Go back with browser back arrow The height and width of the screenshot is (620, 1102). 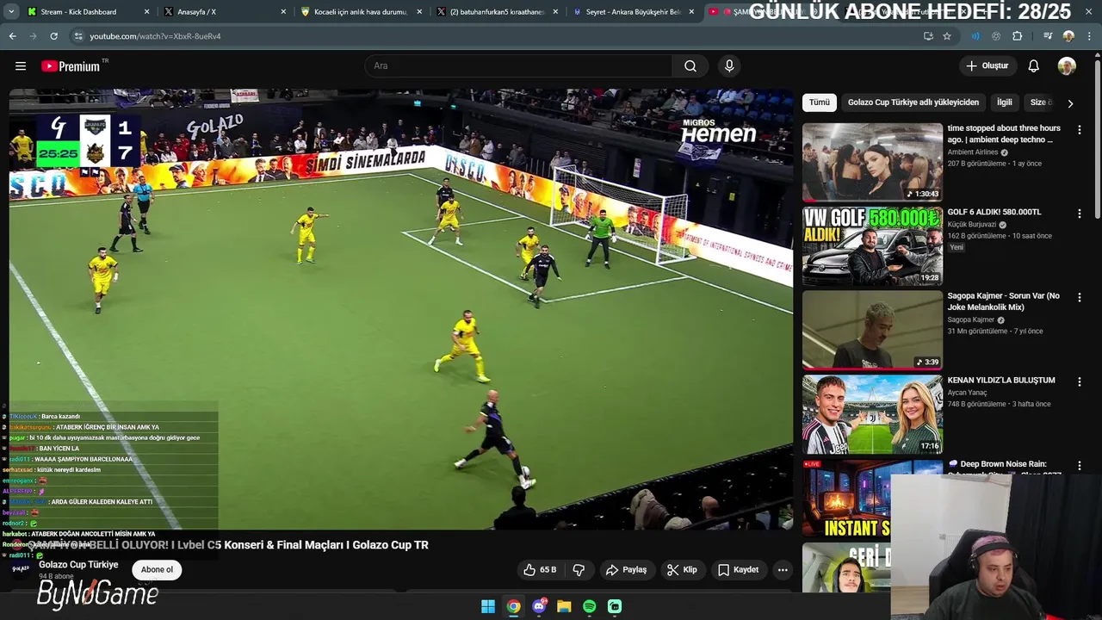(12, 36)
